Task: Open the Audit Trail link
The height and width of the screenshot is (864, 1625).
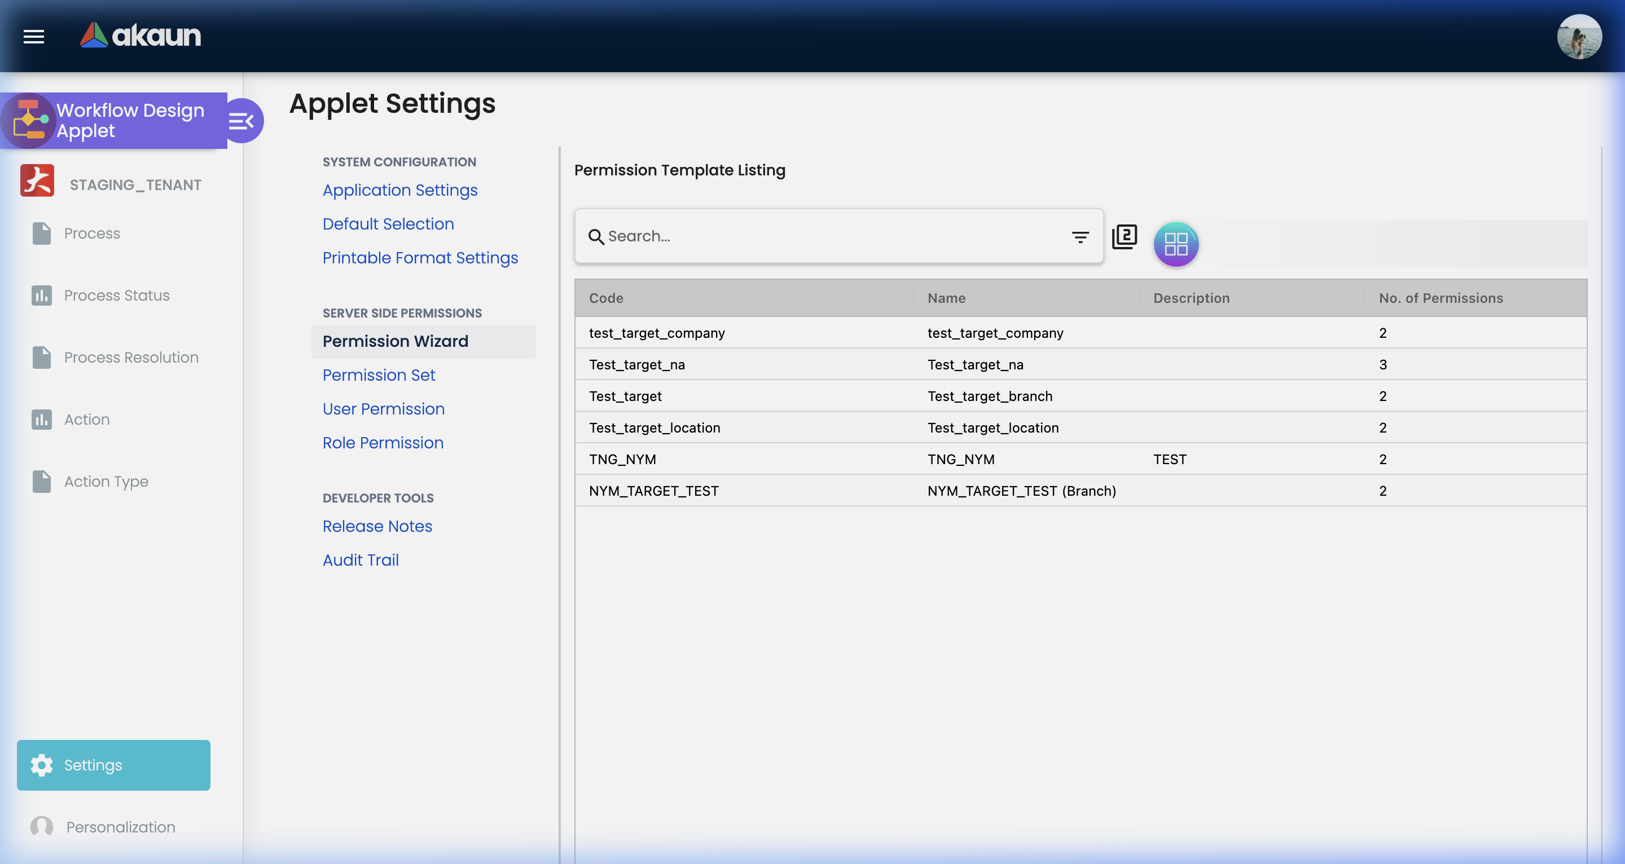Action: coord(360,560)
